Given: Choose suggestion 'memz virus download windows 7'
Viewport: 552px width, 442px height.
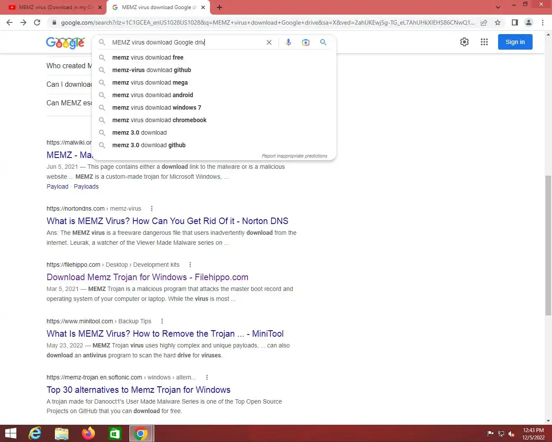Looking at the screenshot, I should (x=214, y=107).
